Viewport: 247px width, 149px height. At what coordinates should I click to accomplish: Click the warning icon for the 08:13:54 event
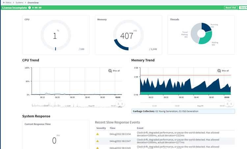click(97, 134)
